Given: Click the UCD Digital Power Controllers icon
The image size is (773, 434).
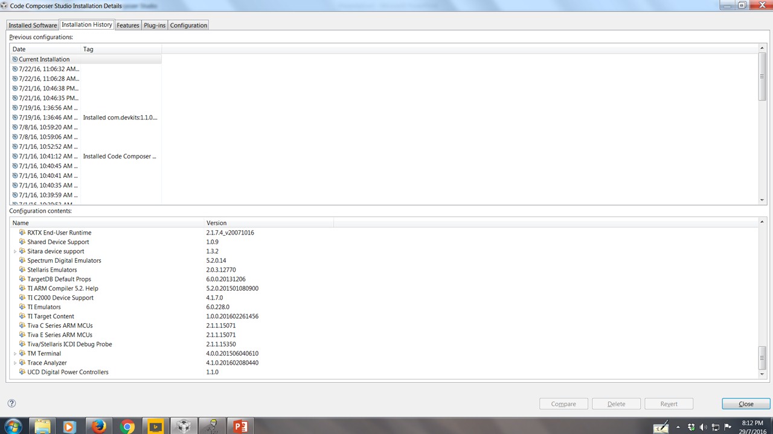Looking at the screenshot, I should [22, 372].
